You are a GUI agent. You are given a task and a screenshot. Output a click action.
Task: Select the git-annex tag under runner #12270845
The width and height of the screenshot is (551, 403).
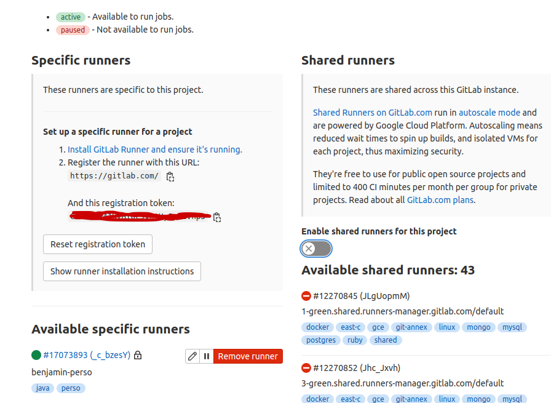[x=411, y=327]
